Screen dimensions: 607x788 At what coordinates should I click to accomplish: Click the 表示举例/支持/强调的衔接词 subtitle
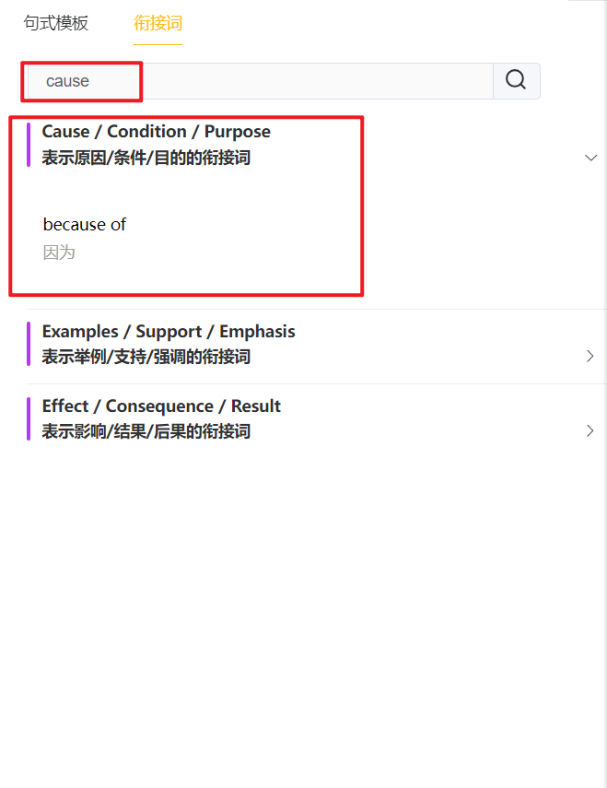point(146,357)
